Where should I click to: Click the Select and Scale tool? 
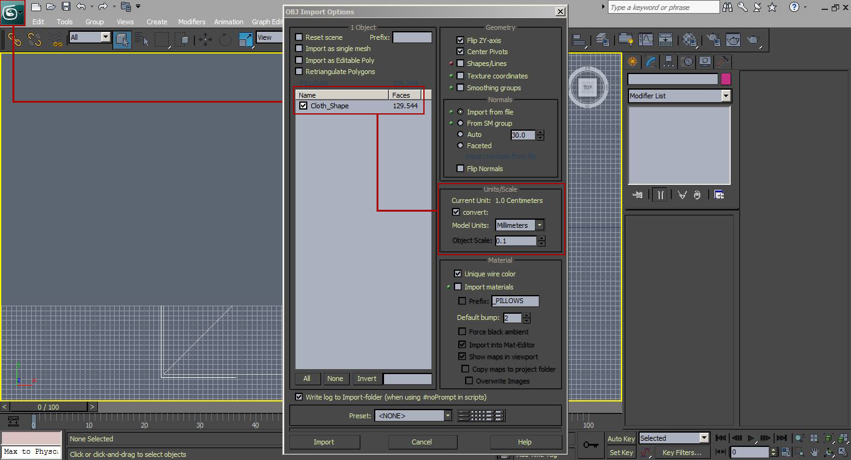246,40
